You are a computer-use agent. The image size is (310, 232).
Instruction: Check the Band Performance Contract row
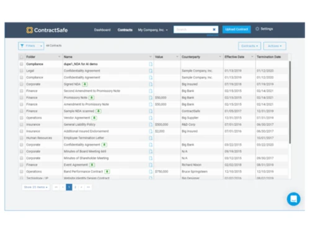pyautogui.click(x=21, y=171)
